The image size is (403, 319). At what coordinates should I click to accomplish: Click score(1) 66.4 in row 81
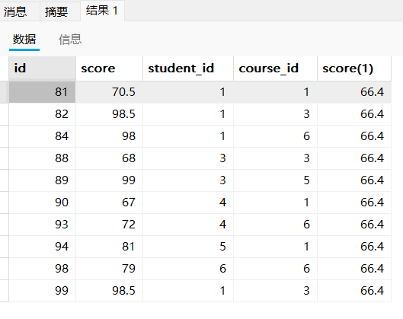click(x=354, y=92)
